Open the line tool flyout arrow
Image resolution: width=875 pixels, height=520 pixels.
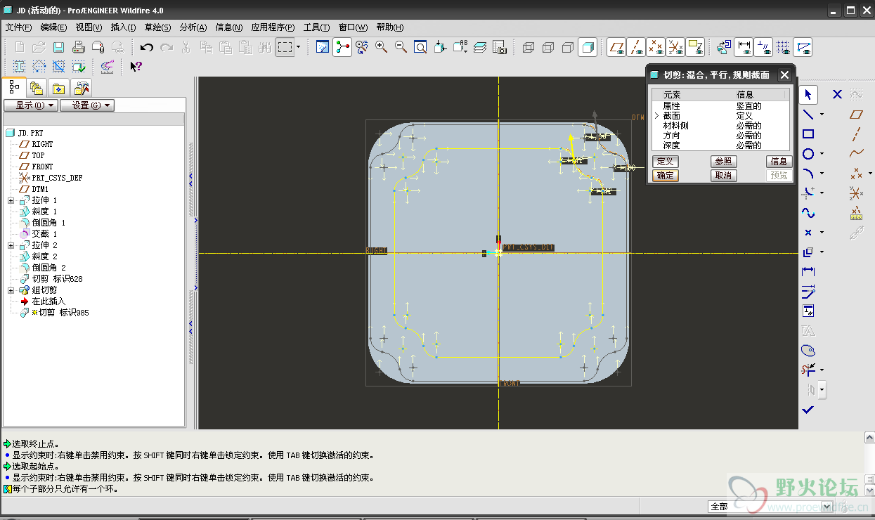click(x=822, y=115)
